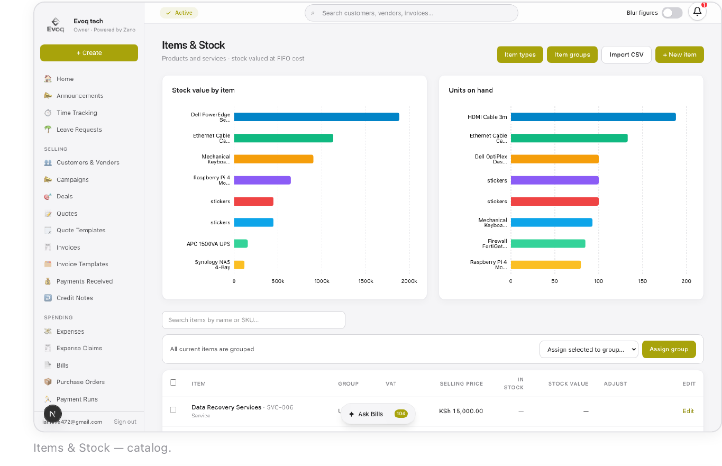Click the Sign out link
Viewport: 722px width, 466px height.
click(125, 422)
